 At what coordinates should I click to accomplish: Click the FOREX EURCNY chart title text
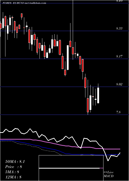coord(25,3)
